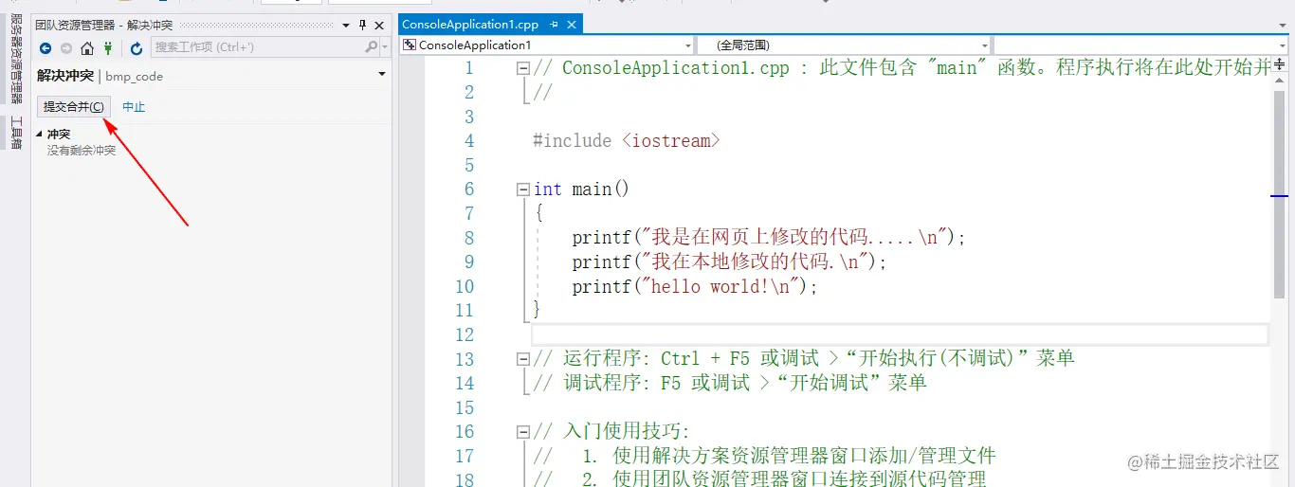The image size is (1295, 487).
Task: Click the int main() line
Action: click(x=581, y=189)
